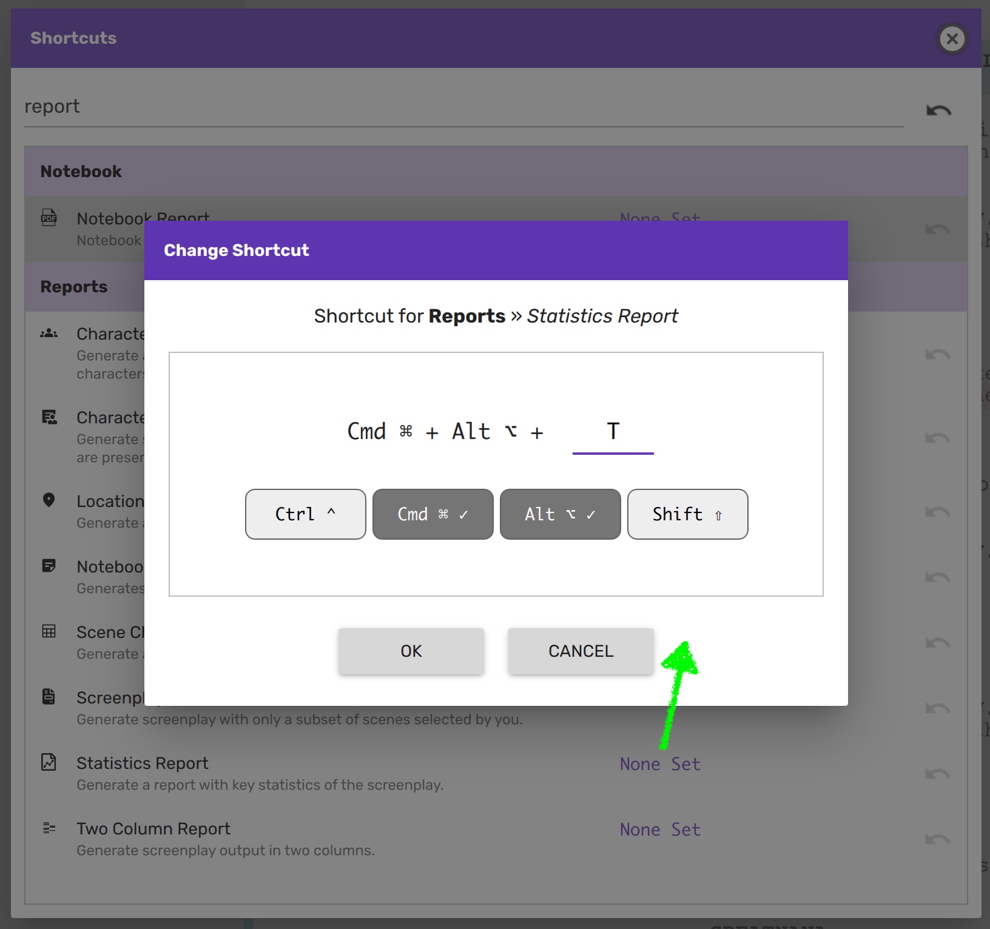The image size is (990, 929).
Task: Confirm the shortcut with OK
Action: tap(411, 651)
